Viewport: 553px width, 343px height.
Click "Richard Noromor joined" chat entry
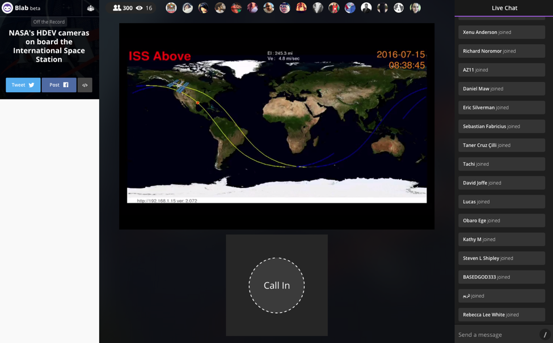(501, 51)
